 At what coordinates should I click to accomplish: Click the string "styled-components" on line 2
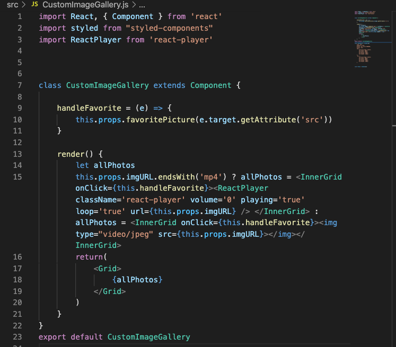(169, 28)
